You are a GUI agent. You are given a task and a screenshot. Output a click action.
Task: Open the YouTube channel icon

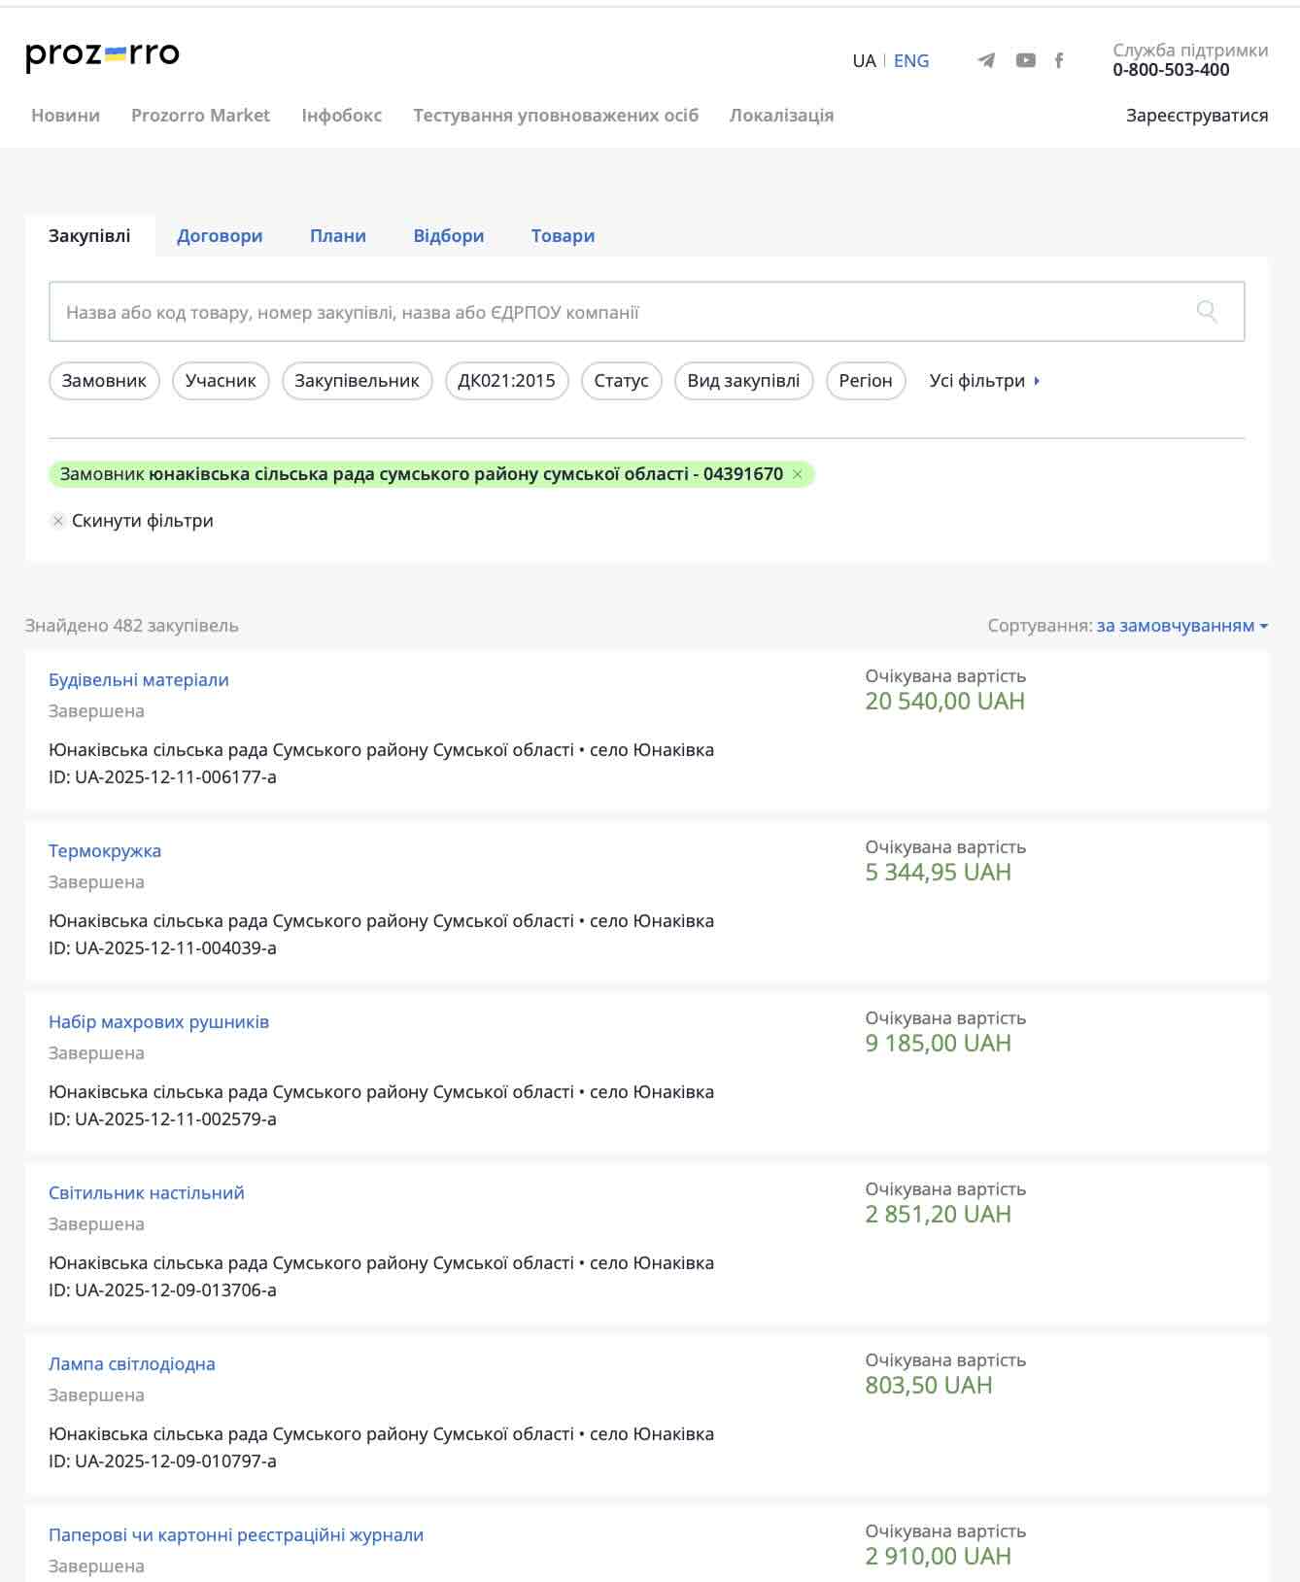click(1025, 60)
